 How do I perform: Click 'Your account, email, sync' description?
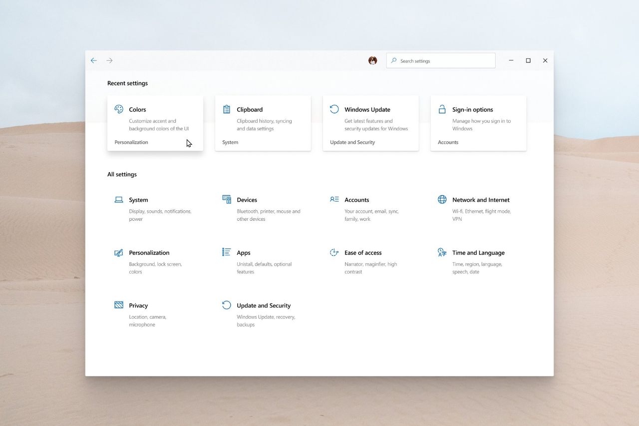[x=372, y=215]
